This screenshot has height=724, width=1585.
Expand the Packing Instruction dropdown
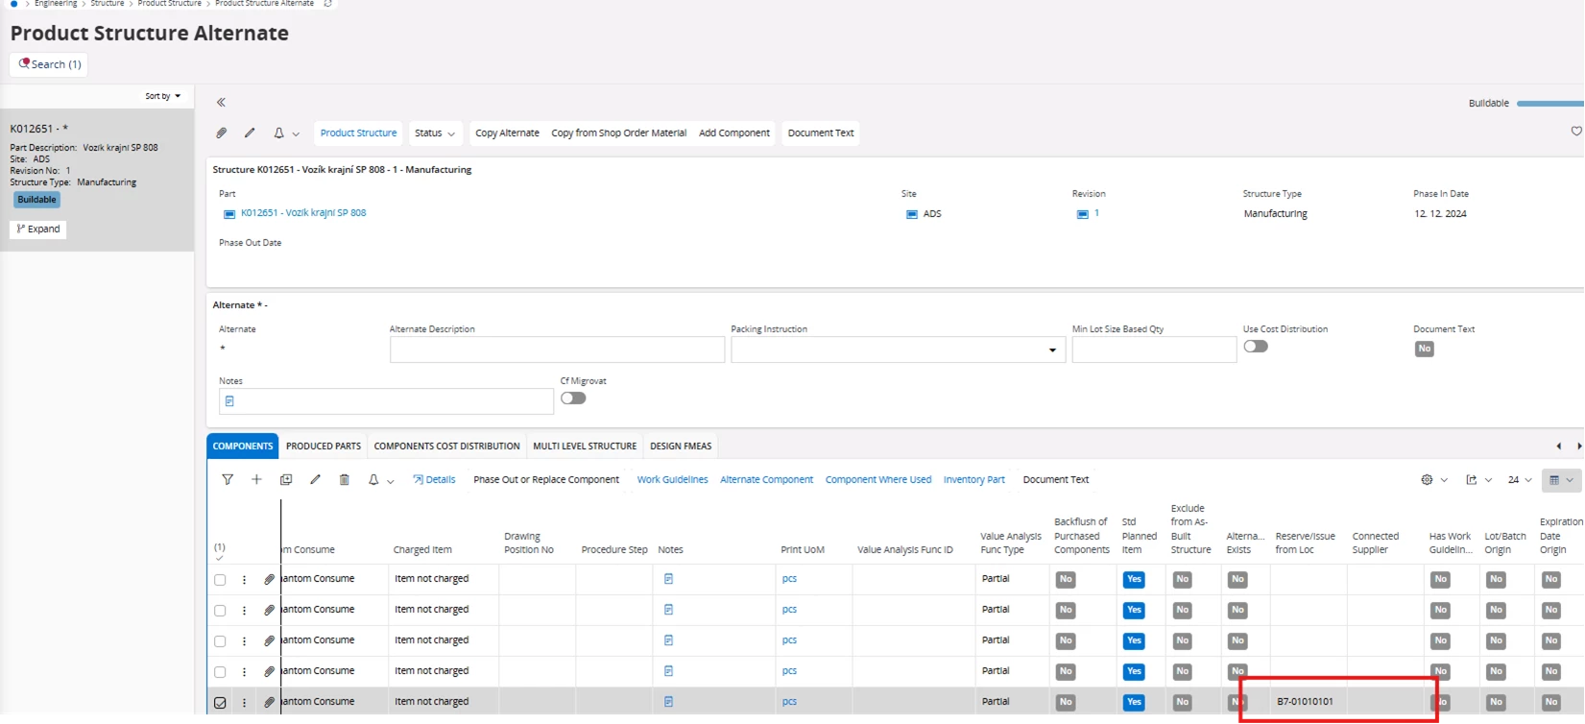pyautogui.click(x=1052, y=350)
